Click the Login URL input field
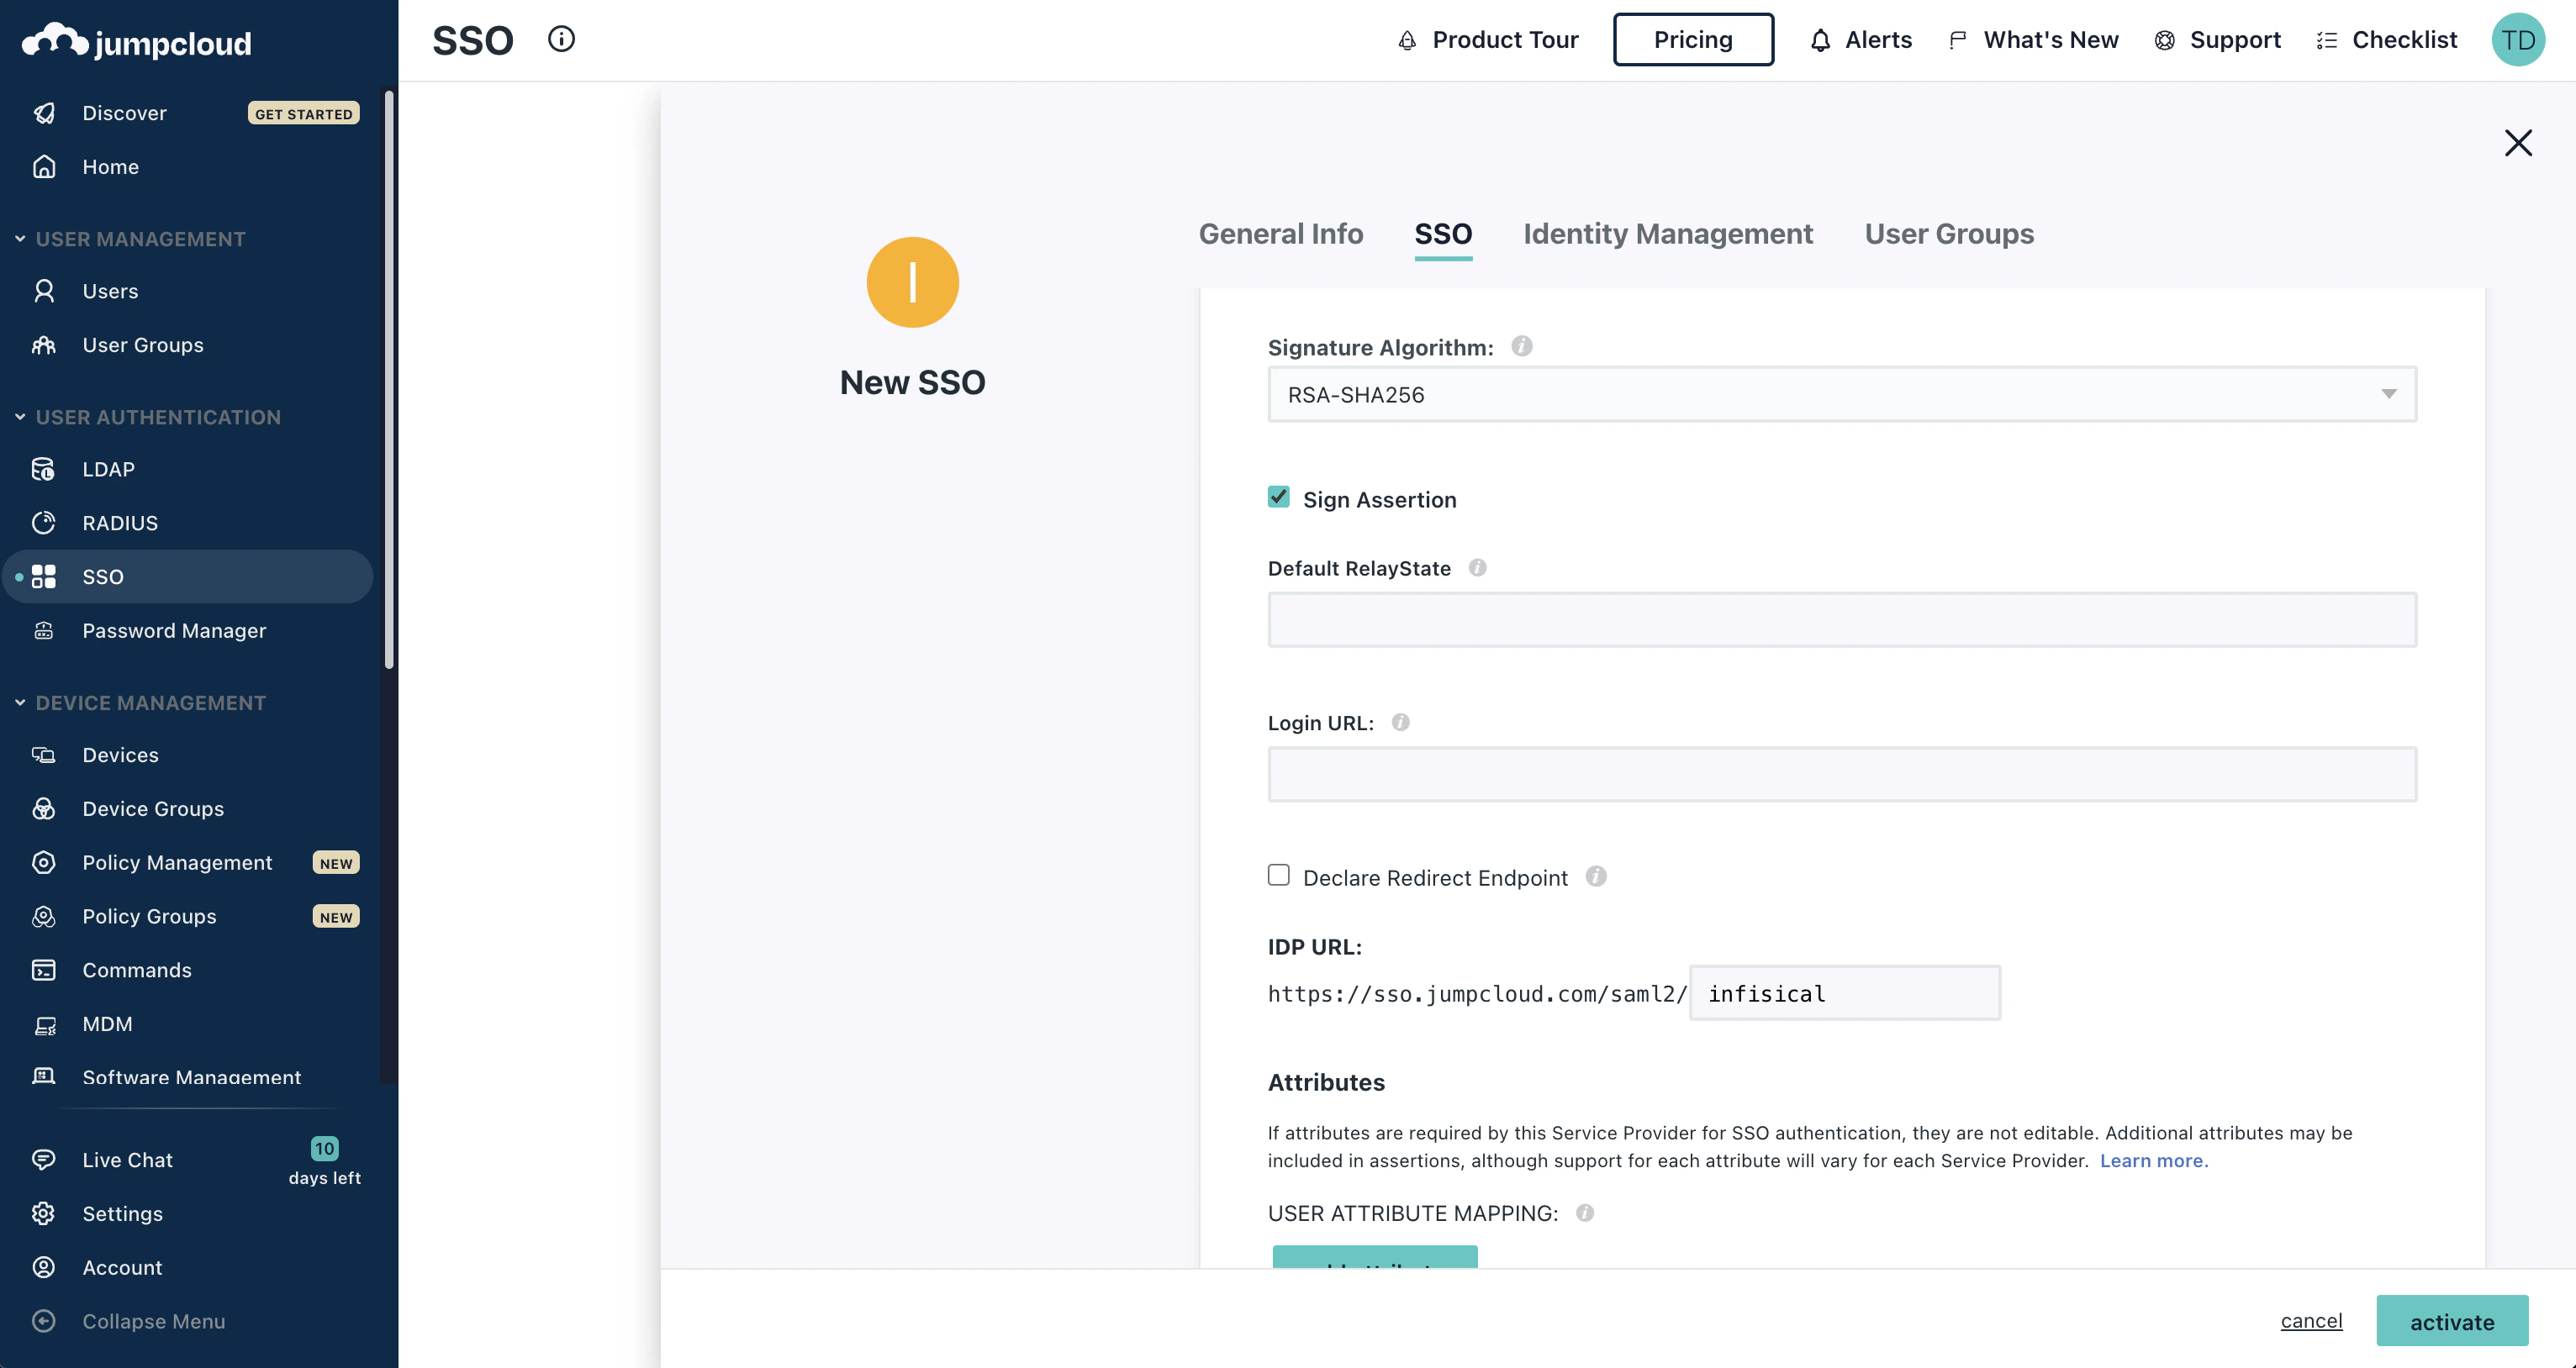 coord(1842,775)
